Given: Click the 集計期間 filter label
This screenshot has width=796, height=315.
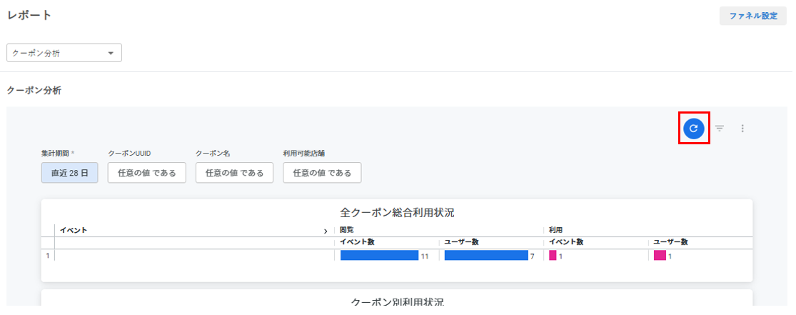Looking at the screenshot, I should (x=57, y=153).
